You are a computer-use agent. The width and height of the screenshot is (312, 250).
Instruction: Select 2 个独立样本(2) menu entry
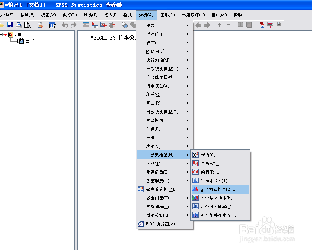[220, 189]
